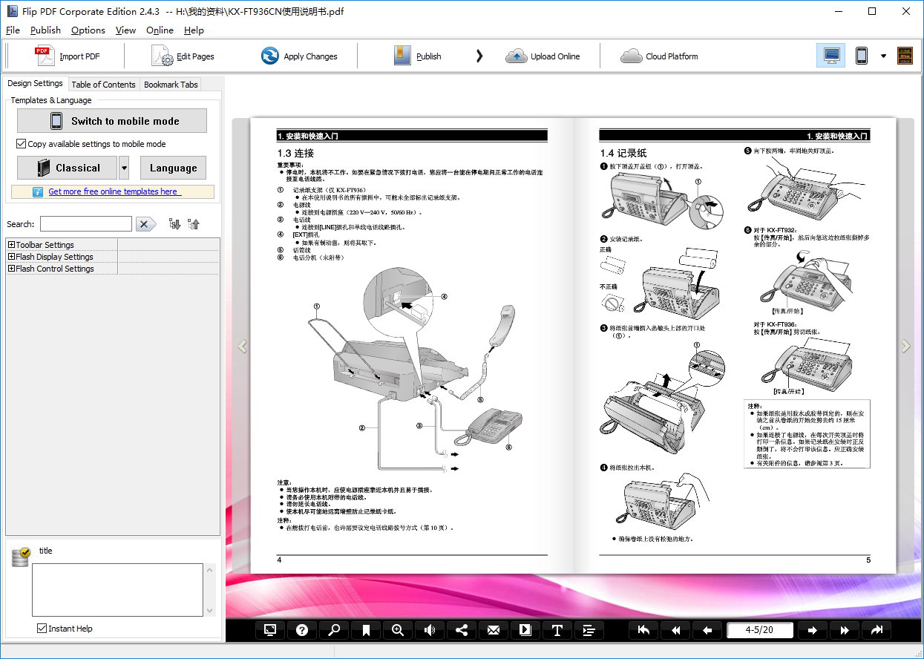Click the chevron arrow after Publish

[x=479, y=56]
